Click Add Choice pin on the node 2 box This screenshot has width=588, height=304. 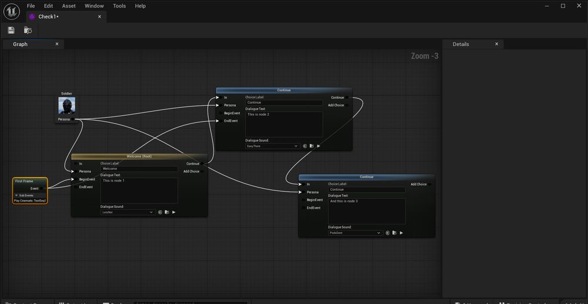coord(347,105)
